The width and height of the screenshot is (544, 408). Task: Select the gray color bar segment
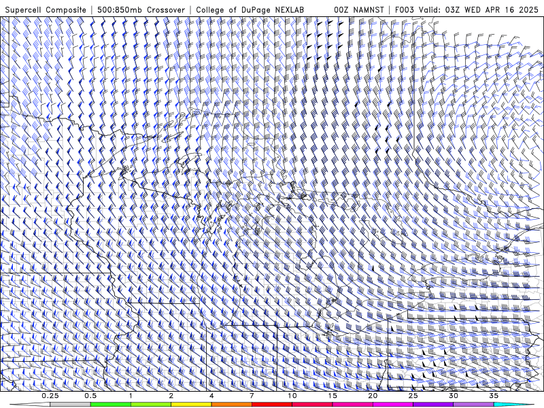coord(71,405)
